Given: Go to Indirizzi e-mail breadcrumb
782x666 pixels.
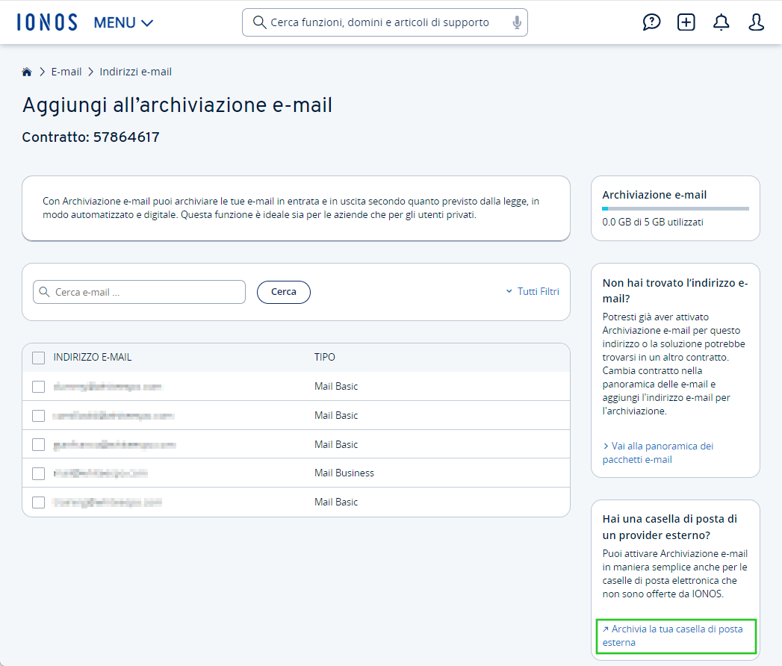Looking at the screenshot, I should coord(136,72).
